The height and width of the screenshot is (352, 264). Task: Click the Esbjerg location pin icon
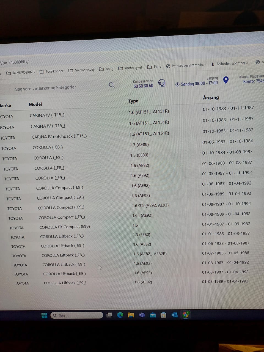(x=226, y=80)
